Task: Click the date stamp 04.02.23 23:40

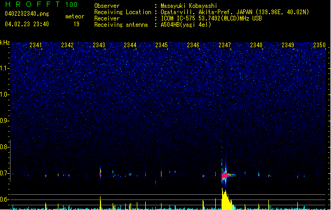Action: 27,24
